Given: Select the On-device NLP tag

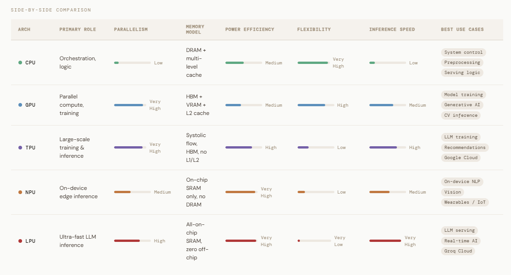Looking at the screenshot, I should [x=462, y=182].
